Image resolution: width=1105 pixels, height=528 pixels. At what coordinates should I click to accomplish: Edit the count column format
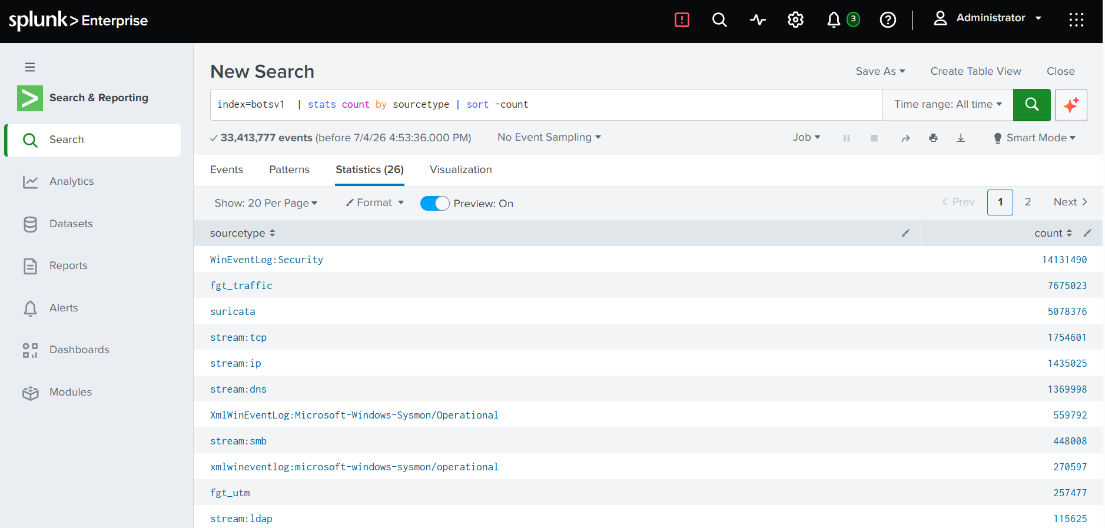pyautogui.click(x=1087, y=233)
